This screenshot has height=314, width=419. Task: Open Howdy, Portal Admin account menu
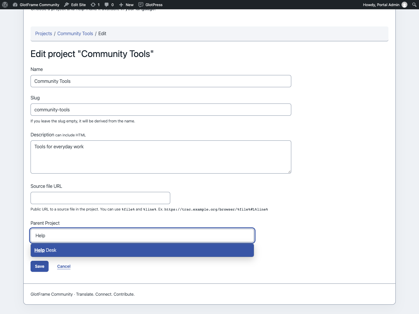point(385,5)
